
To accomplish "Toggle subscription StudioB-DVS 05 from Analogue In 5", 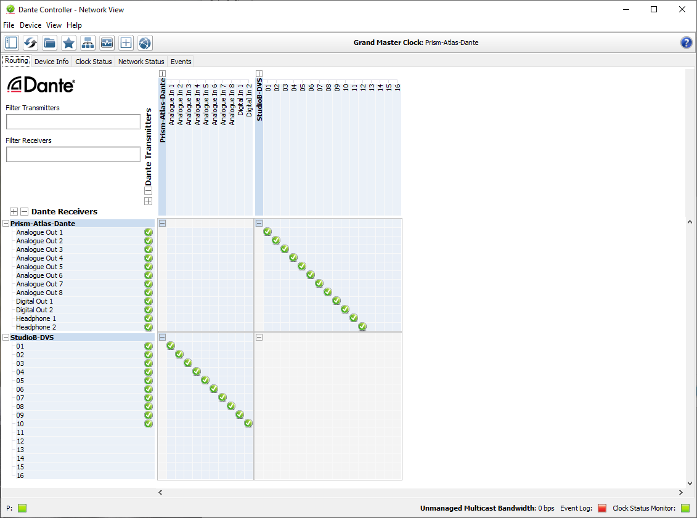I will coord(205,380).
